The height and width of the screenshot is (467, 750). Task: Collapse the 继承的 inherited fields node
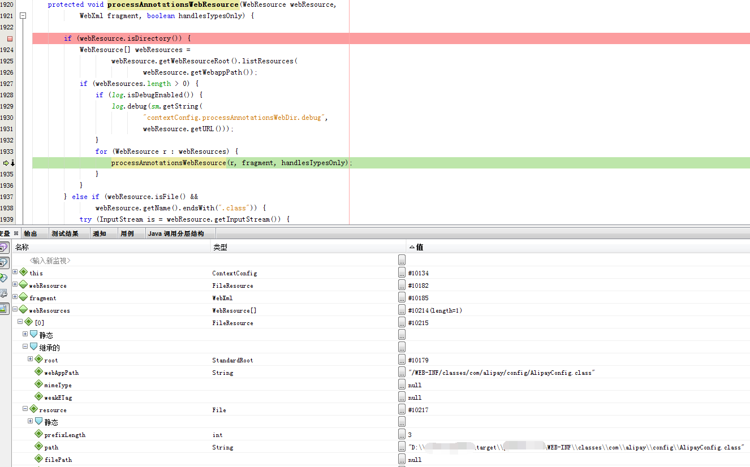point(25,347)
